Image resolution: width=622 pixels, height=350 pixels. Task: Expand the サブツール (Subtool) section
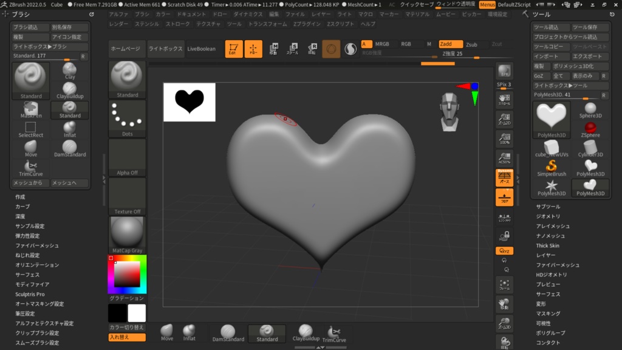[x=549, y=207]
